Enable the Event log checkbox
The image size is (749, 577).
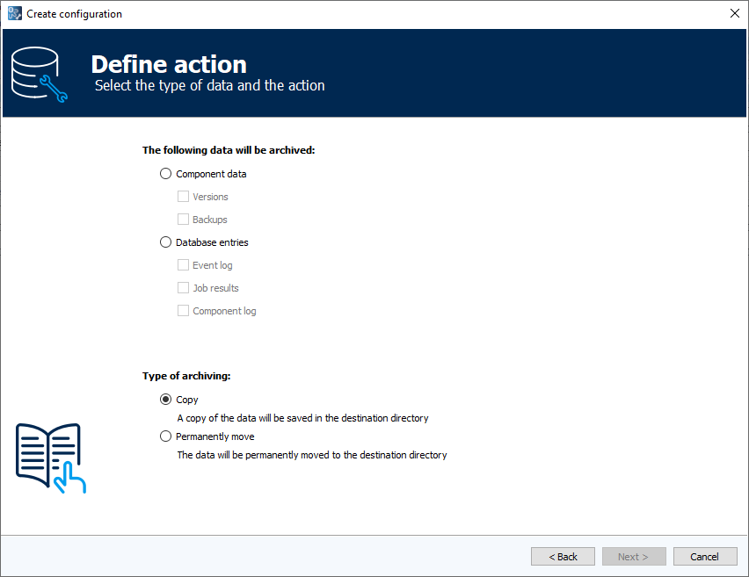pos(183,264)
